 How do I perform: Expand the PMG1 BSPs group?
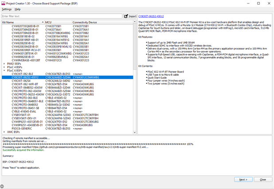tap(4, 63)
